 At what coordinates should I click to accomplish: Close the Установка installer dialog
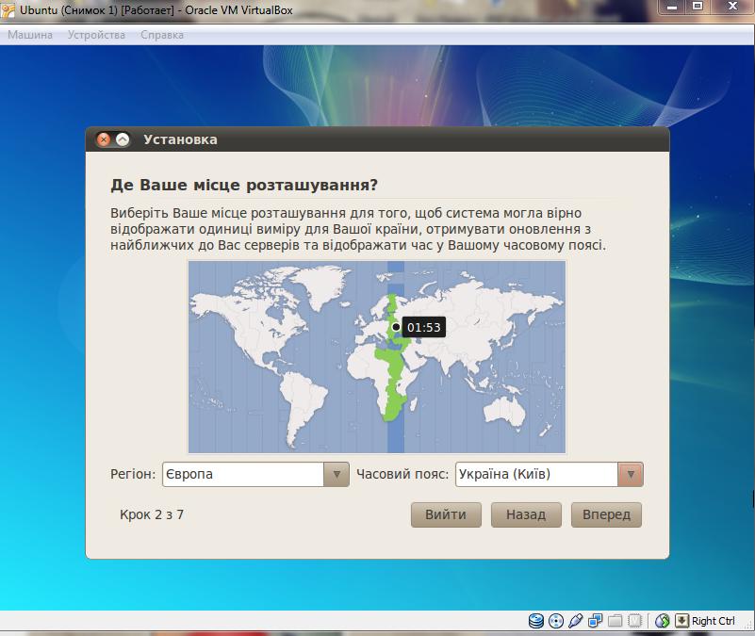click(x=103, y=139)
